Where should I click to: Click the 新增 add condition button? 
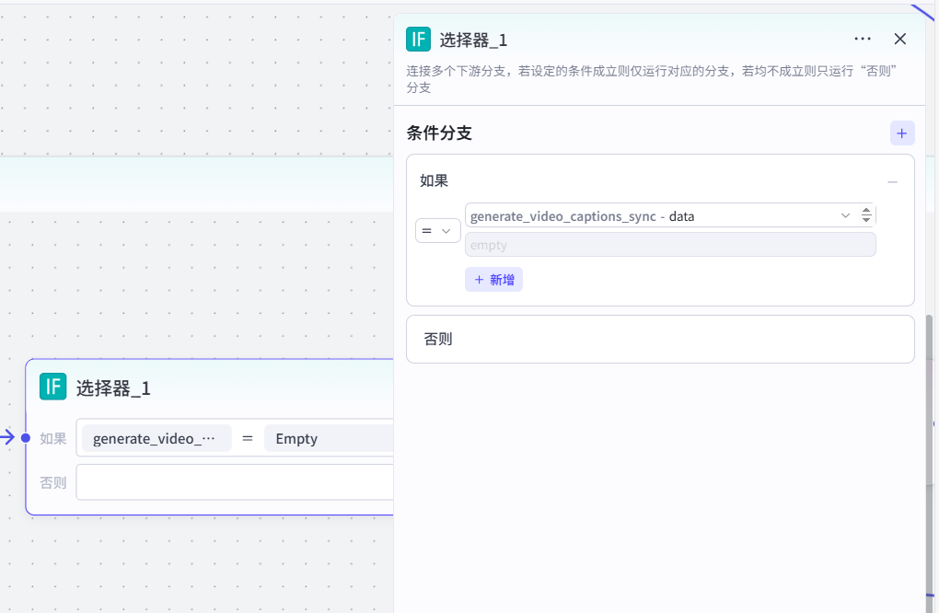coord(494,280)
